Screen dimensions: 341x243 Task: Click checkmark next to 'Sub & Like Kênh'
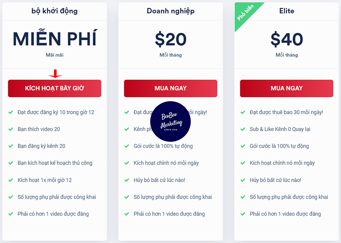pyautogui.click(x=243, y=129)
